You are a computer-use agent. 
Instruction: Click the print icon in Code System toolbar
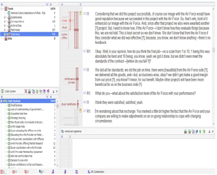pos(29,91)
